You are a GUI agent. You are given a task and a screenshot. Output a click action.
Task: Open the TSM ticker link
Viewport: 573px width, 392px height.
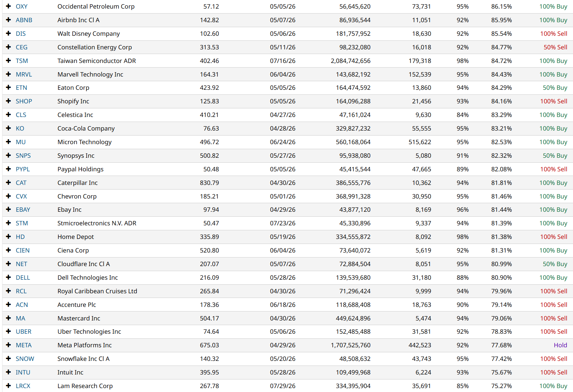22,61
